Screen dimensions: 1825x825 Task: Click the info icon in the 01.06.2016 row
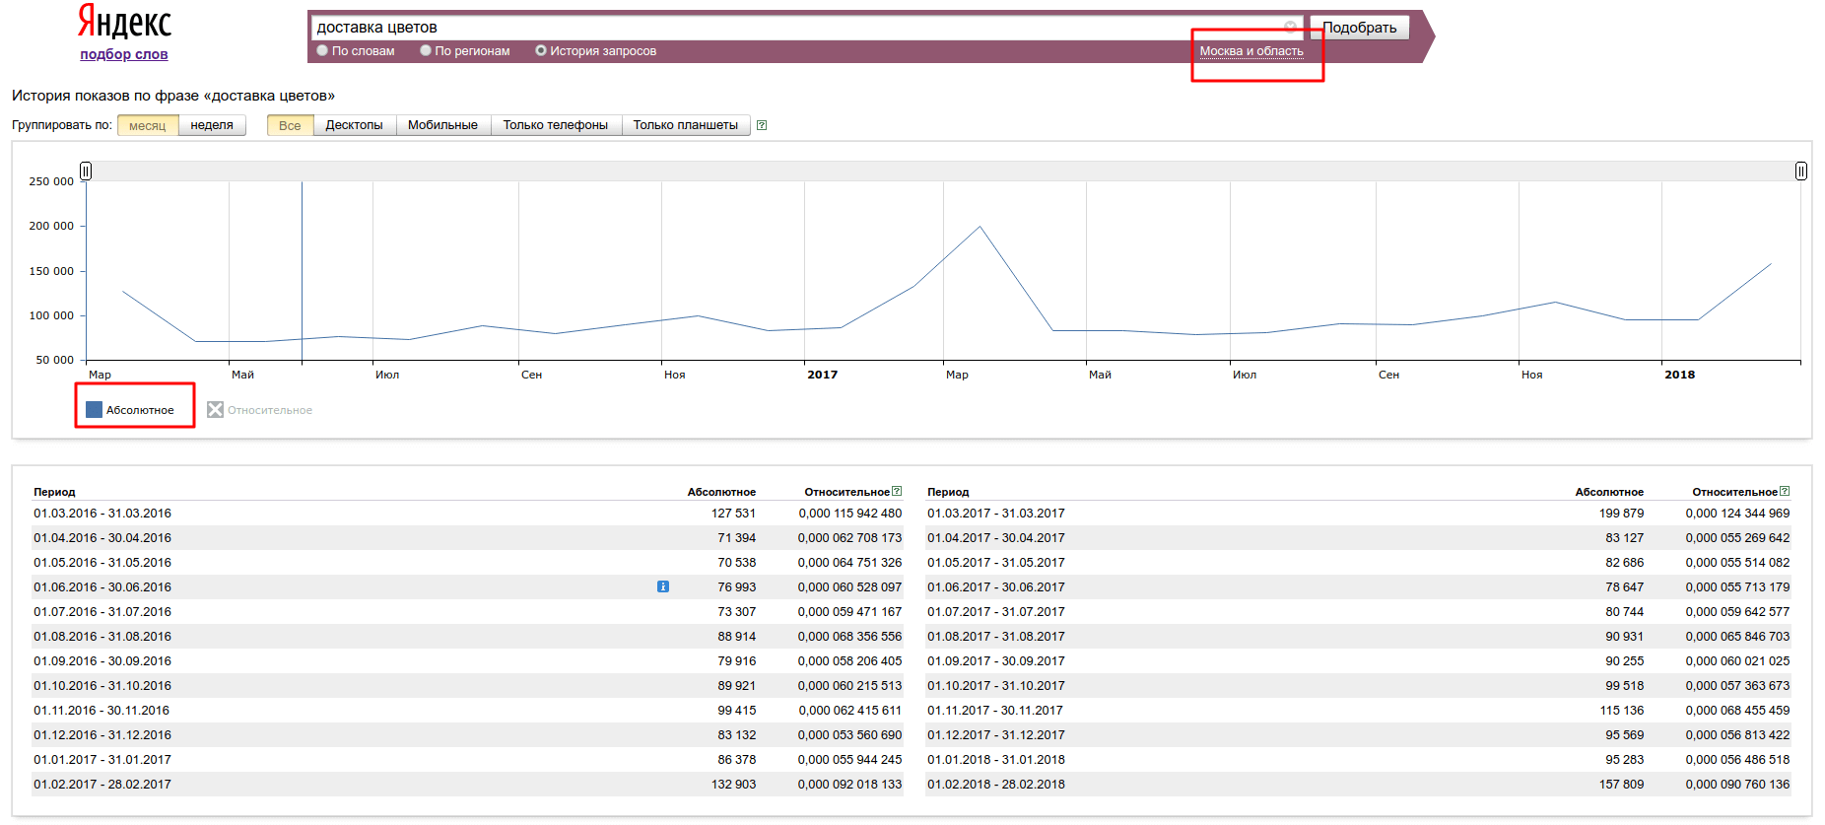pyautogui.click(x=663, y=586)
